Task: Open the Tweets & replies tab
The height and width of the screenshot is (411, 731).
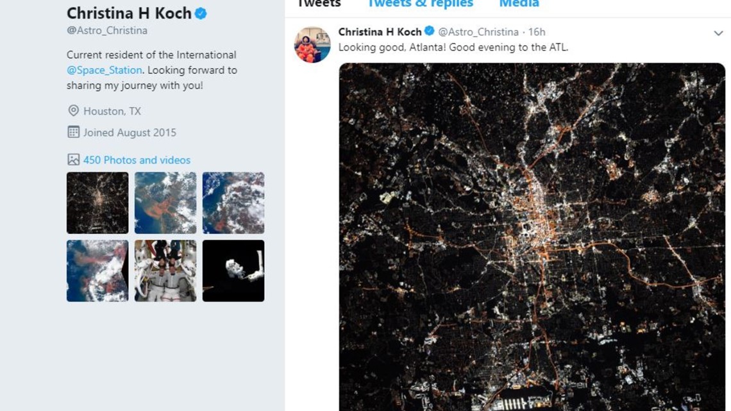Action: pos(420,4)
